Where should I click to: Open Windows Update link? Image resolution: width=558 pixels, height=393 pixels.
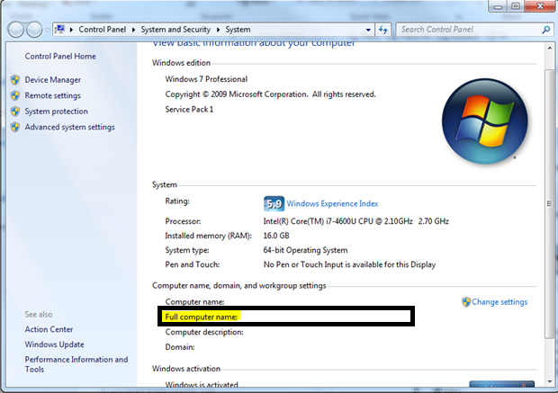point(54,344)
